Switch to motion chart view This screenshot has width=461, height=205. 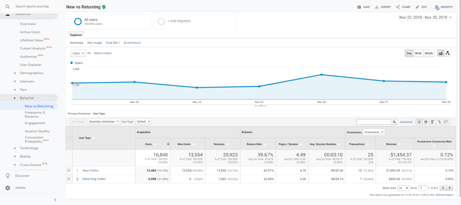coord(448,53)
